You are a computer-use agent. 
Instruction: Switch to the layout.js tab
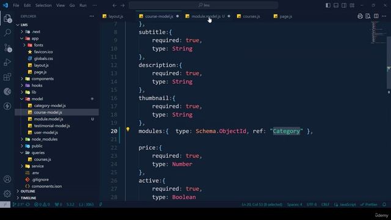point(115,16)
